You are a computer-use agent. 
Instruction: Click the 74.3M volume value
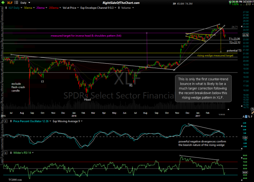click(188, 4)
